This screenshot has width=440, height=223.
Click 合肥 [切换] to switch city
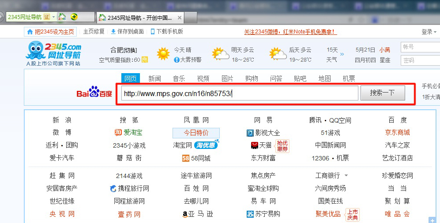point(124,50)
